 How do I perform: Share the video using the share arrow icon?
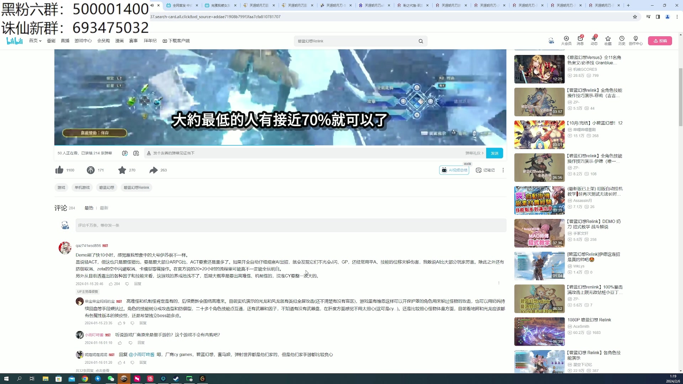(x=153, y=170)
